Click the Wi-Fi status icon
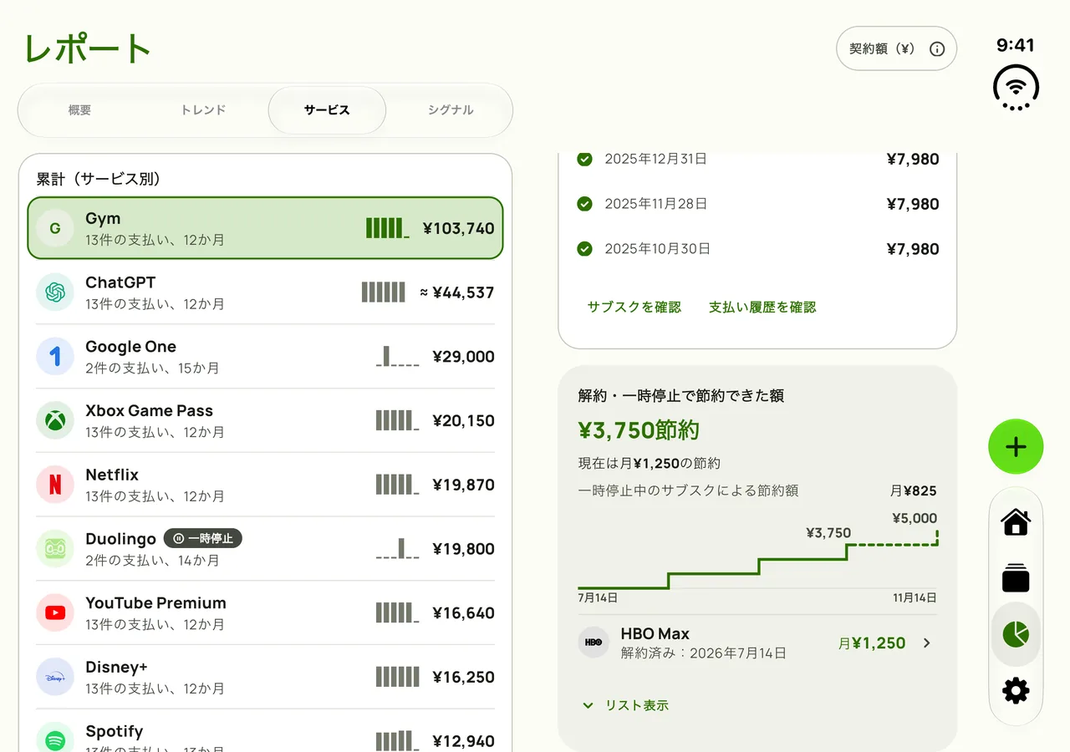The image size is (1070, 752). (x=1016, y=88)
